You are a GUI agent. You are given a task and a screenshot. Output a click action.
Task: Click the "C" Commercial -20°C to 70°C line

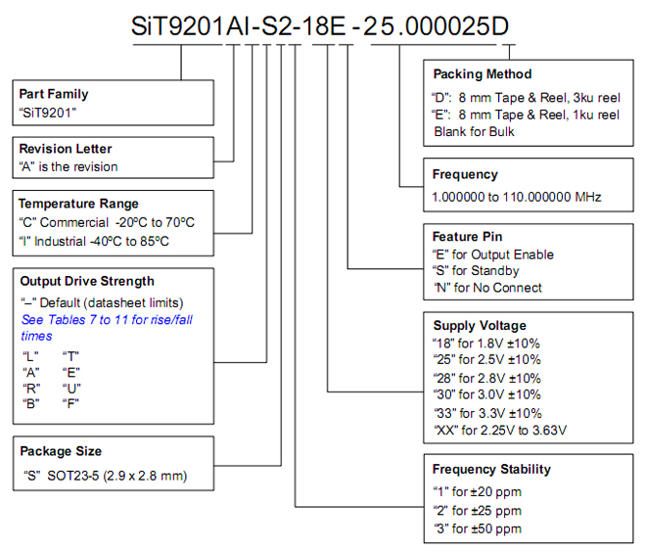107,222
